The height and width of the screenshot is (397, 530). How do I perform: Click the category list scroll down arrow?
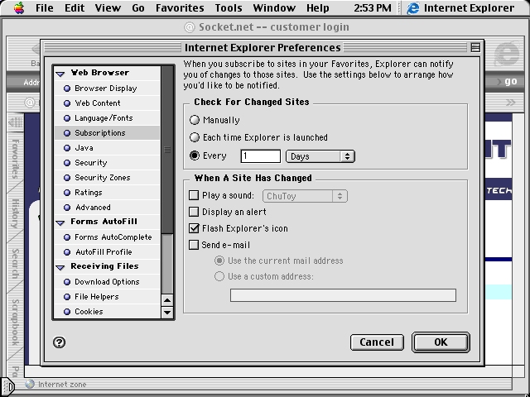167,313
